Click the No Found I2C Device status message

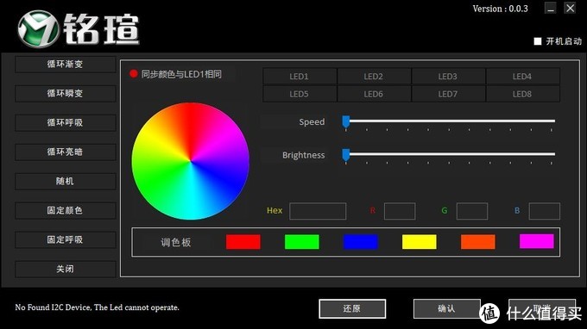pos(97,307)
